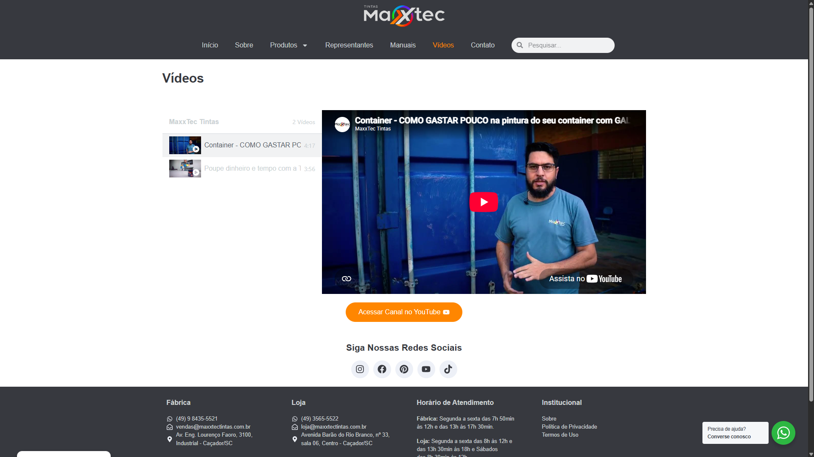The height and width of the screenshot is (457, 814).
Task: Click the scrollbar up arrow
Action: point(811,3)
